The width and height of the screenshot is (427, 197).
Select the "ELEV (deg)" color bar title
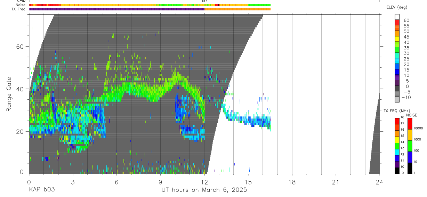[397, 7]
